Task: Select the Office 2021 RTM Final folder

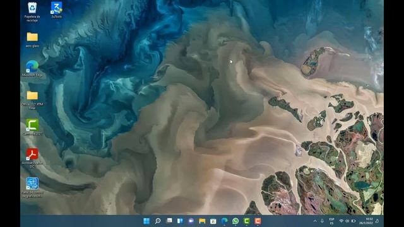Action: 32,100
